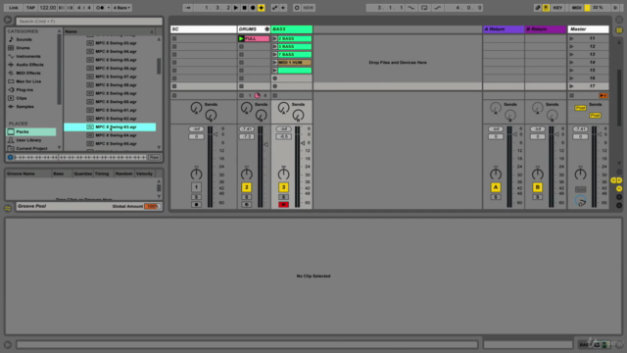Stop playback with transport Stop
This screenshot has width=627, height=353.
click(244, 8)
